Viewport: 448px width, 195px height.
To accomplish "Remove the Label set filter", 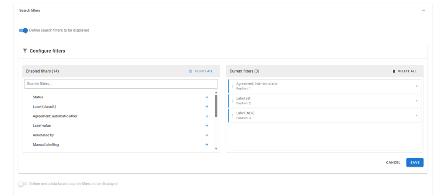I will coord(416,101).
